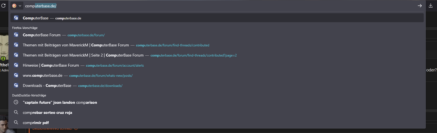Click the go arrow in address bar
This screenshot has height=133, width=437.
(420, 6)
